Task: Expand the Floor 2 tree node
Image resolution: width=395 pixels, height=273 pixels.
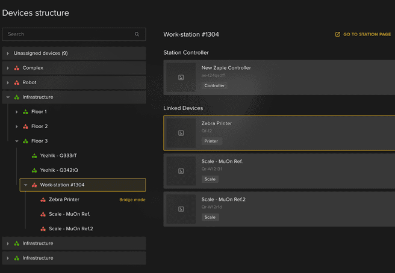Action: coord(17,126)
